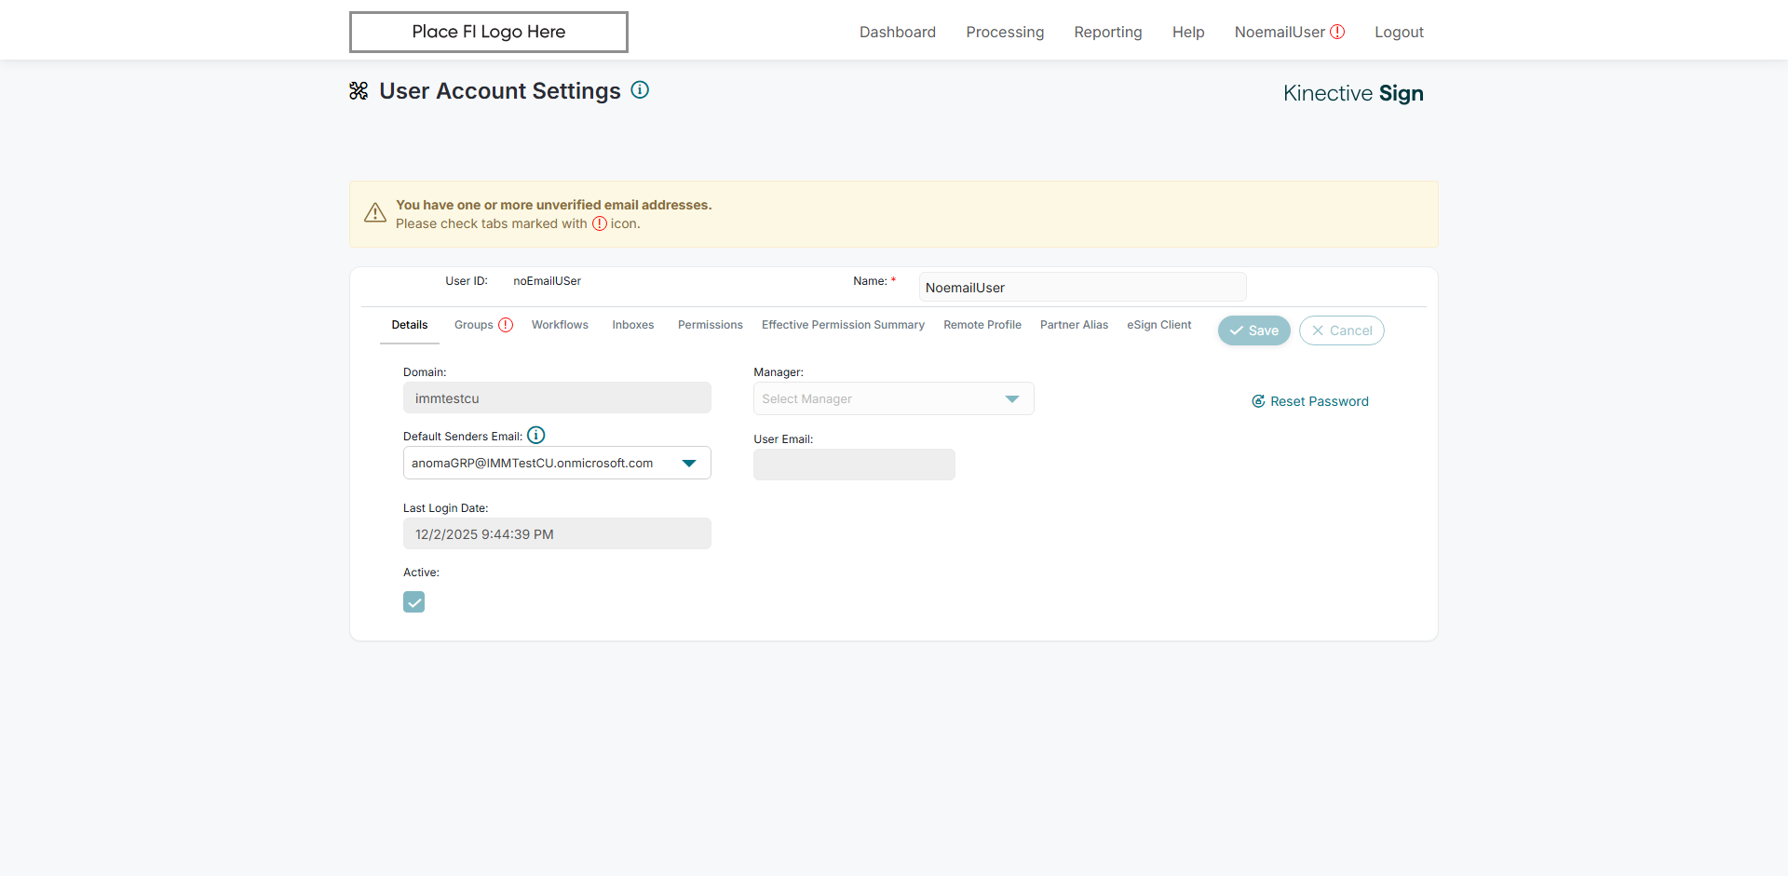This screenshot has height=876, width=1788.
Task: Switch to the Workflows tab
Action: pos(560,325)
